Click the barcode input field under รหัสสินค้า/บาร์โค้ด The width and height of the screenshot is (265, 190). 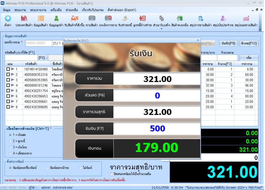point(21,58)
